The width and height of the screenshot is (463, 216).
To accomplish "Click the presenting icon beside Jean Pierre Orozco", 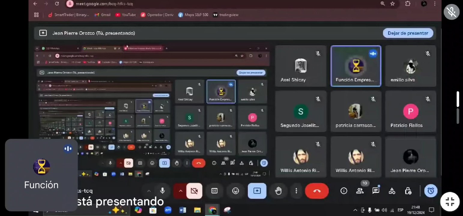I will coord(43,33).
